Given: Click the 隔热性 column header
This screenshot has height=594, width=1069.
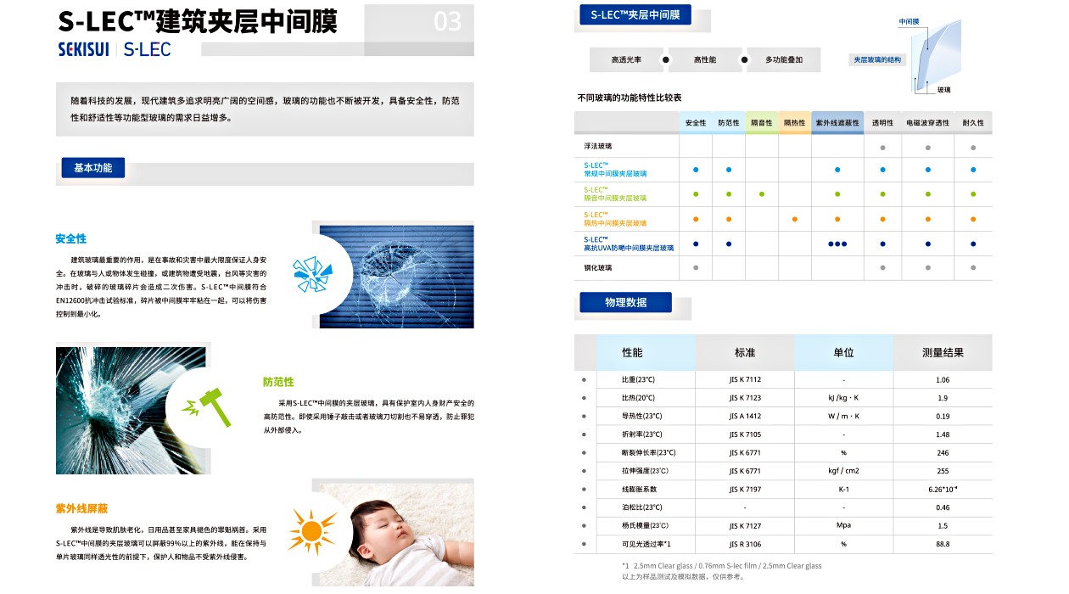Looking at the screenshot, I should pyautogui.click(x=794, y=123).
